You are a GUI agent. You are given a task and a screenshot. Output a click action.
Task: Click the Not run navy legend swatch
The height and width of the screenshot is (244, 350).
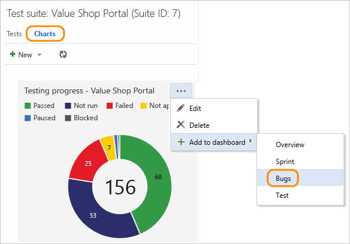point(68,106)
